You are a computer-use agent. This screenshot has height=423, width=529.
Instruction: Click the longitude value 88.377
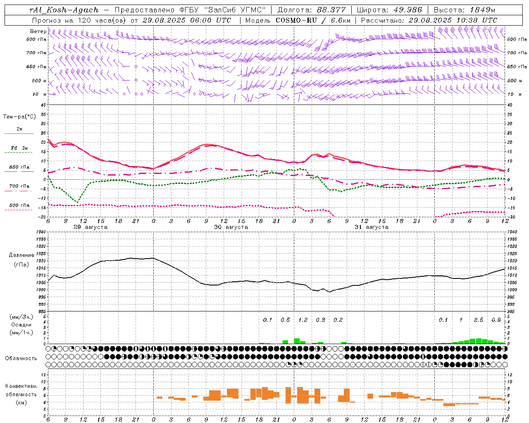[331, 10]
